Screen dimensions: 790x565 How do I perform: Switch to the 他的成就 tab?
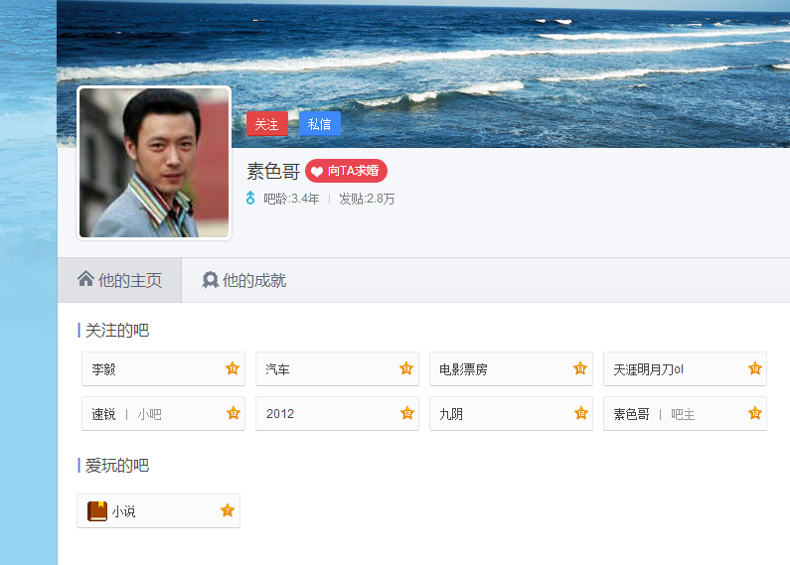244,280
